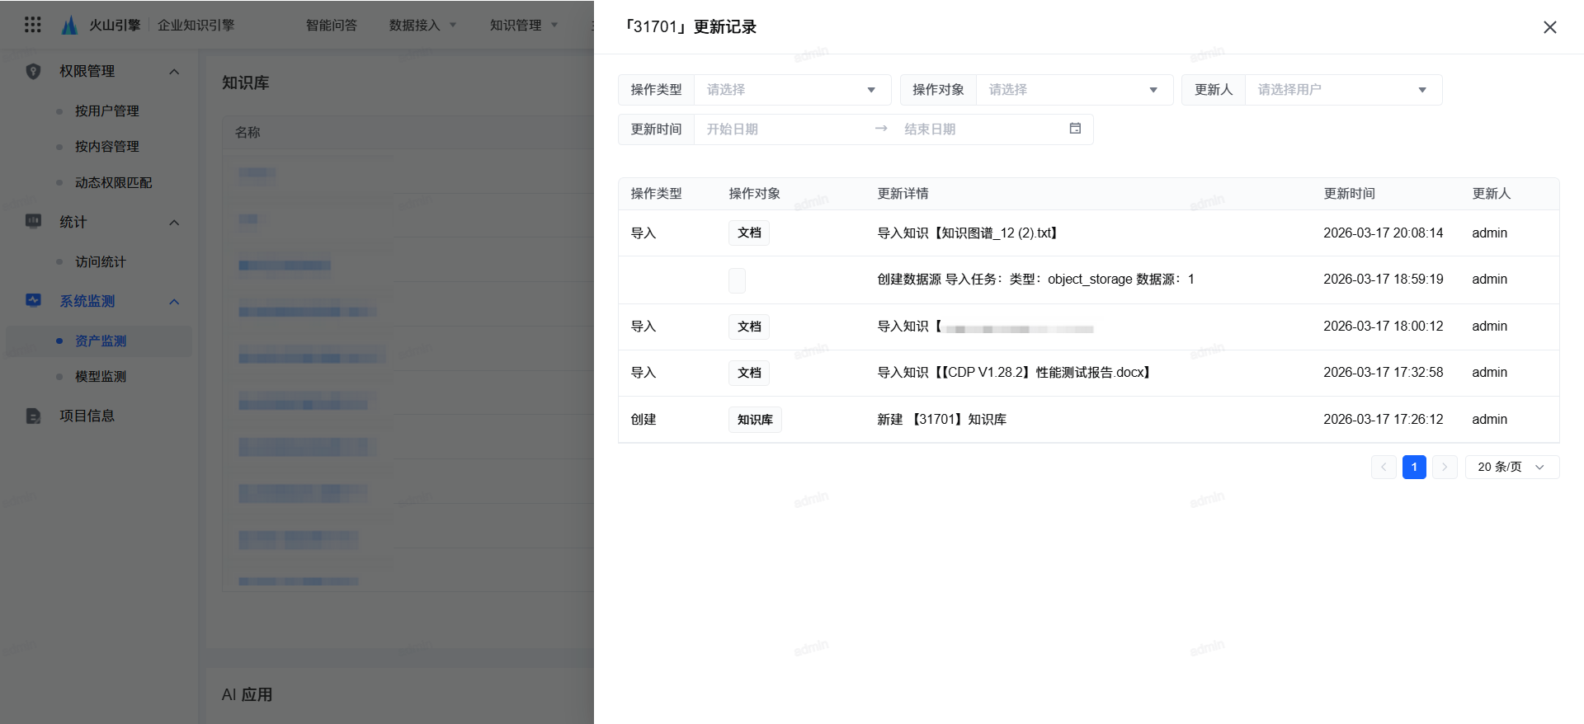Open the 操作类型 filter dropdown
Screen dimensions: 1584x724
click(791, 90)
